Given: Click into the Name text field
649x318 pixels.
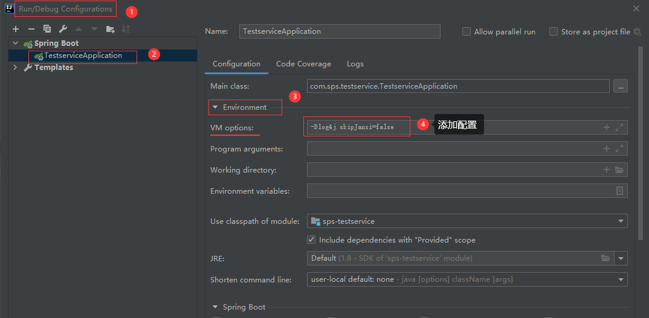Looking at the screenshot, I should pos(340,31).
